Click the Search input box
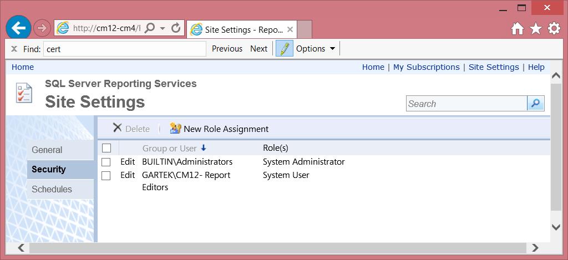Image resolution: width=568 pixels, height=260 pixels. coord(466,104)
